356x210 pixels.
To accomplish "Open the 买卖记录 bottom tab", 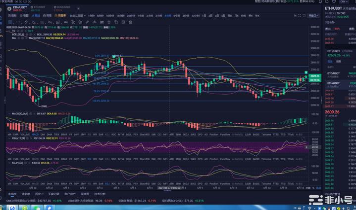I will (x=53, y=194).
